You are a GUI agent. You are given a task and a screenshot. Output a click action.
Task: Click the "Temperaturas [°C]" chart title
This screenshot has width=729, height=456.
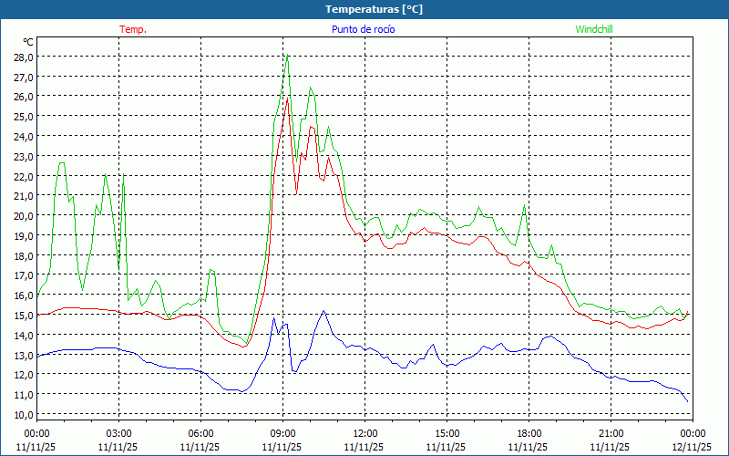click(x=374, y=8)
